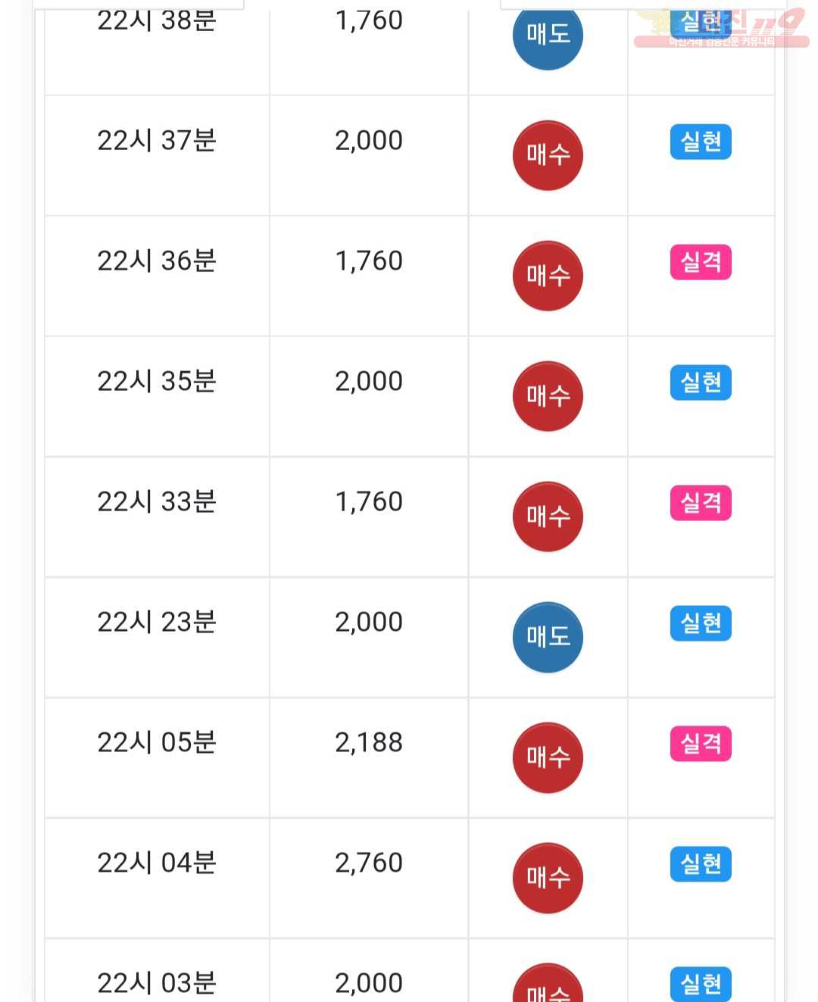Click the 2,188 amount cell

pos(369,758)
